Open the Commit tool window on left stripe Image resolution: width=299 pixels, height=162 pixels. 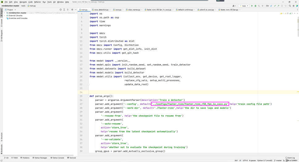(1, 23)
